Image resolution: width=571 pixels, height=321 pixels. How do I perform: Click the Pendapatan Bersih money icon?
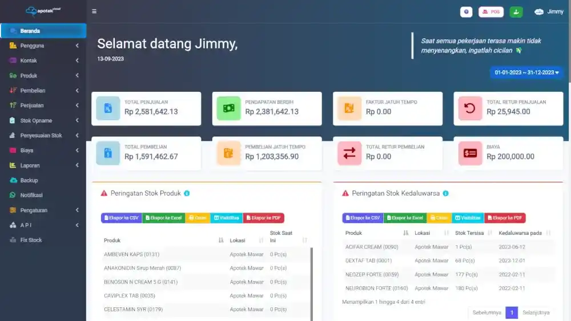click(x=228, y=108)
